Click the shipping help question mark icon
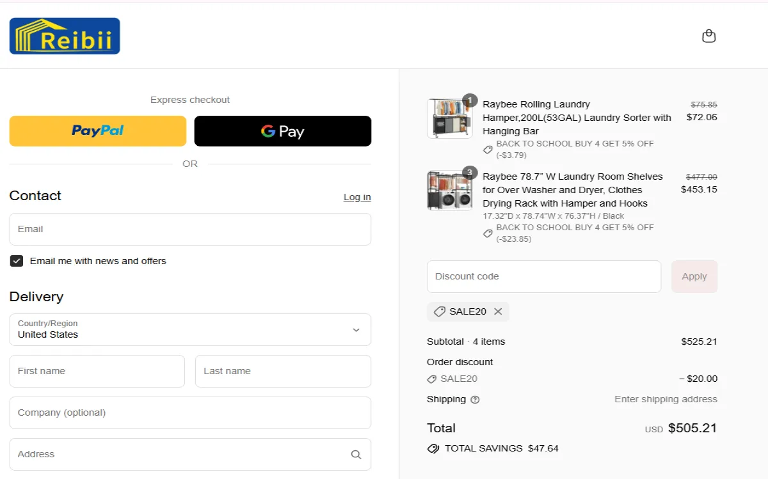The image size is (768, 479). (475, 400)
